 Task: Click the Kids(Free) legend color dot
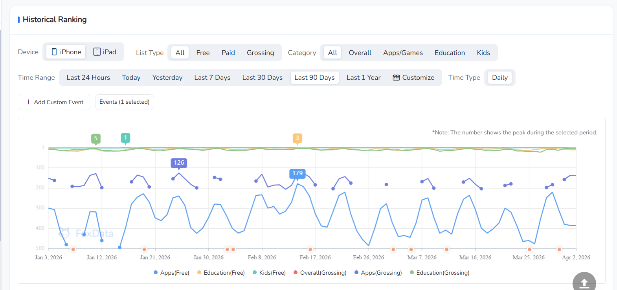[x=255, y=272]
